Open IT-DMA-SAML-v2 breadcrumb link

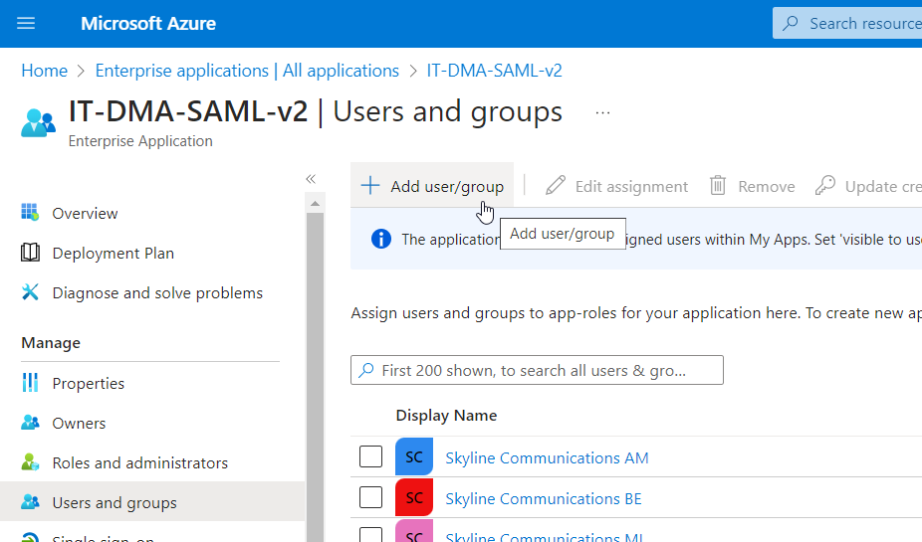point(494,71)
